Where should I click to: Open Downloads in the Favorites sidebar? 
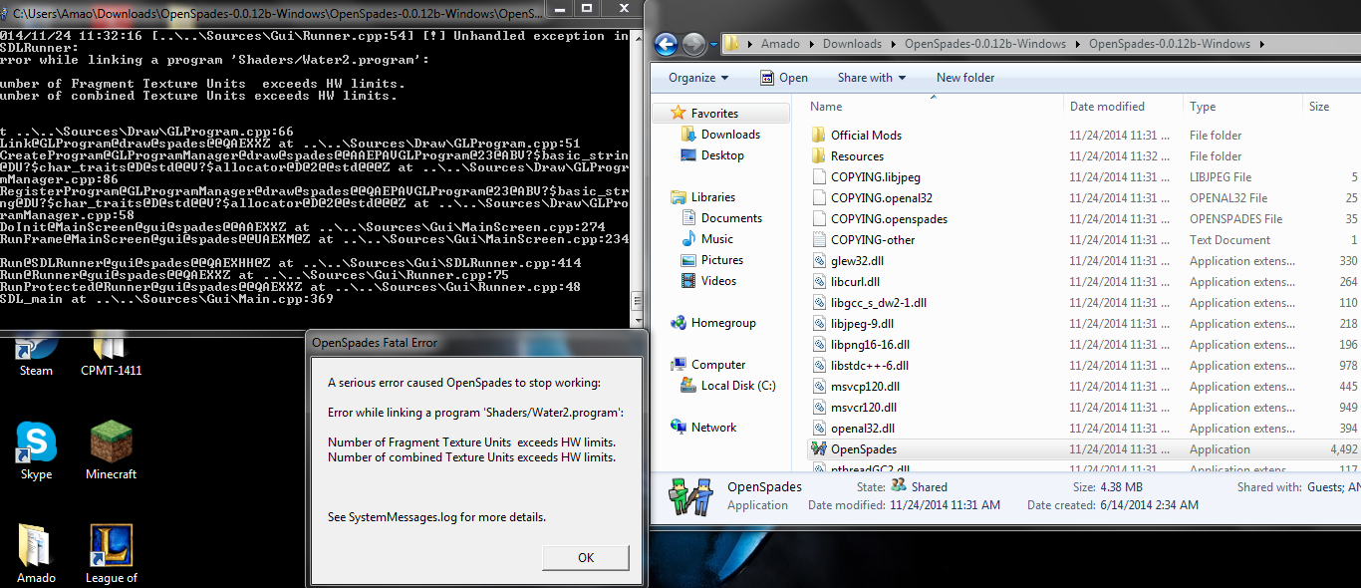tap(730, 135)
